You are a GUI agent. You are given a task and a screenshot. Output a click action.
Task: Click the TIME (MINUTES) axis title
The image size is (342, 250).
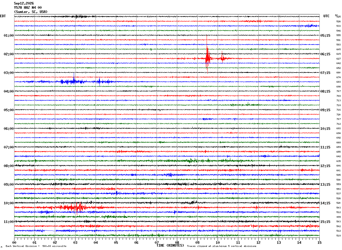[170, 245]
